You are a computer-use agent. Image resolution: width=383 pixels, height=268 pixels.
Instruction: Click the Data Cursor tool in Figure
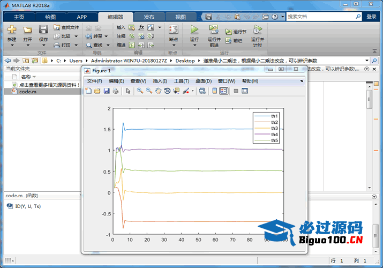176,91
